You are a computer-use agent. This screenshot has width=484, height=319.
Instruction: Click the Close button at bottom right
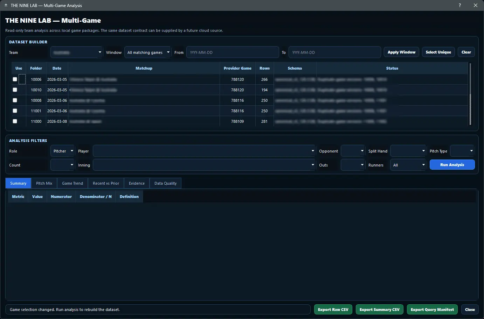tap(470, 310)
